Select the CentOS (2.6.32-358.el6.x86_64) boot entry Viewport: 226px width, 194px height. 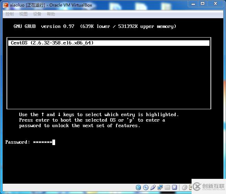click(x=109, y=43)
